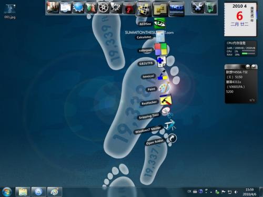Image resolution: width=263 pixels, height=197 pixels.
Task: Open the crossed wrench tools dock icon
Action: coord(198,7)
